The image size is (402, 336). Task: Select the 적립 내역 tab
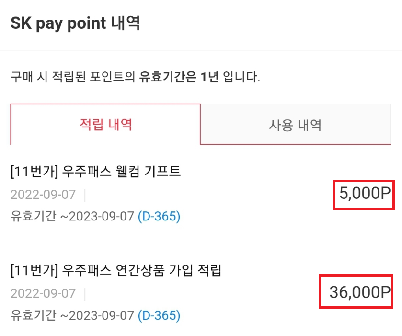pyautogui.click(x=104, y=124)
